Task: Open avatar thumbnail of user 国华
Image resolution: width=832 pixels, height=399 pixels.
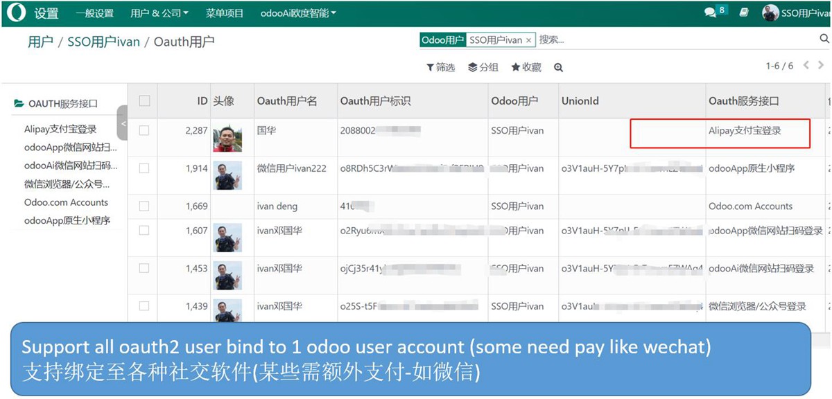Action: coord(227,138)
